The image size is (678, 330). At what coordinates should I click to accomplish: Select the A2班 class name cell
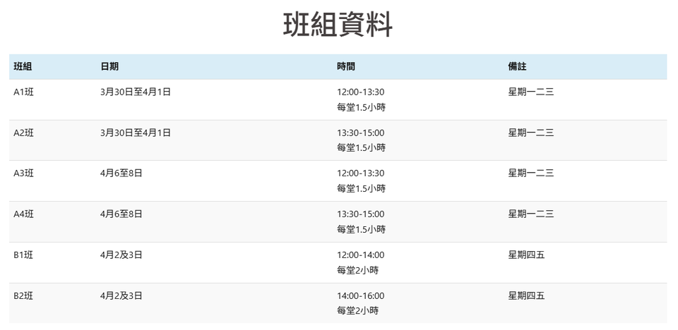[23, 133]
